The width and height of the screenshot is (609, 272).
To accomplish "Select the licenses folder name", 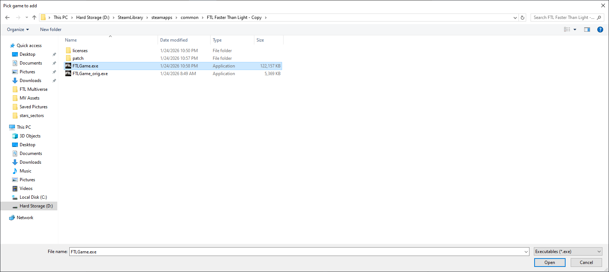I will click(80, 51).
